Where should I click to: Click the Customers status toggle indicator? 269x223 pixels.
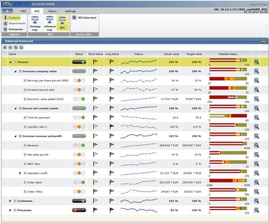pos(79,201)
